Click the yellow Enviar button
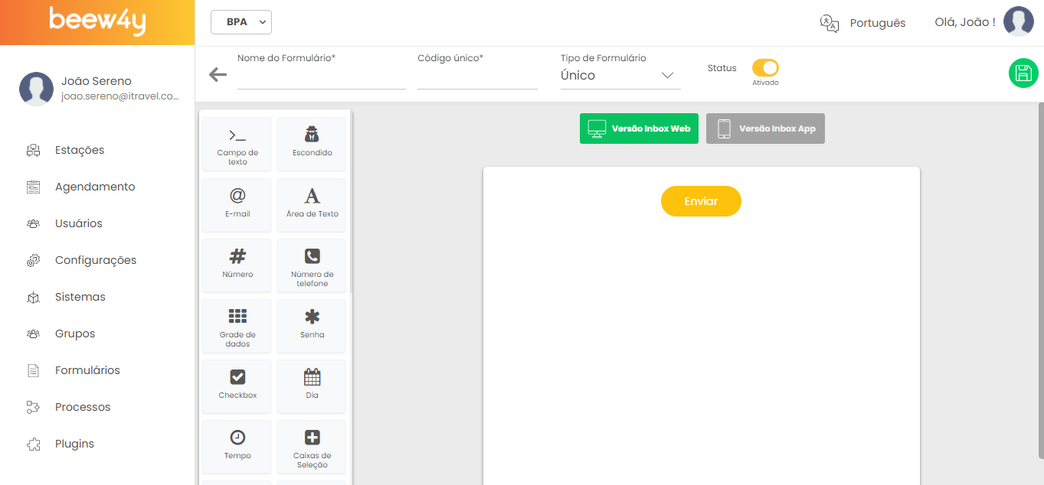Viewport: 1044px width, 485px height. [701, 201]
